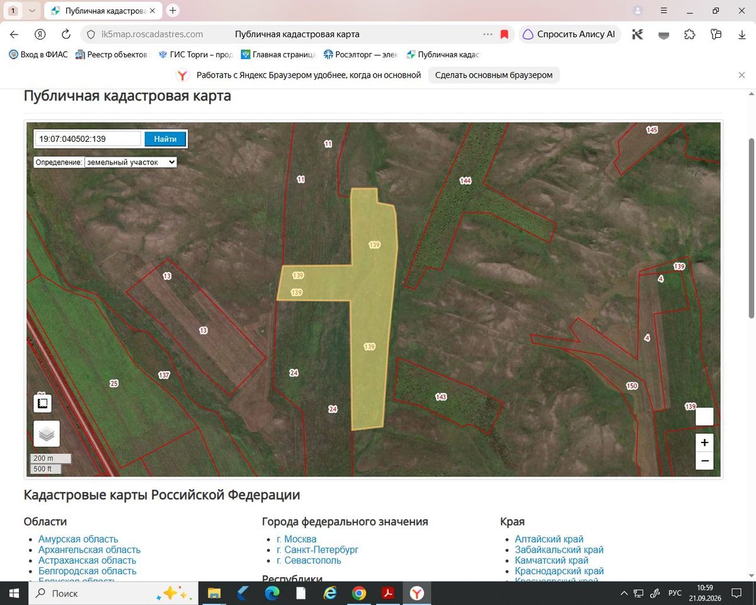Open the Амурская область link
Viewport: 756px width, 605px height.
78,539
